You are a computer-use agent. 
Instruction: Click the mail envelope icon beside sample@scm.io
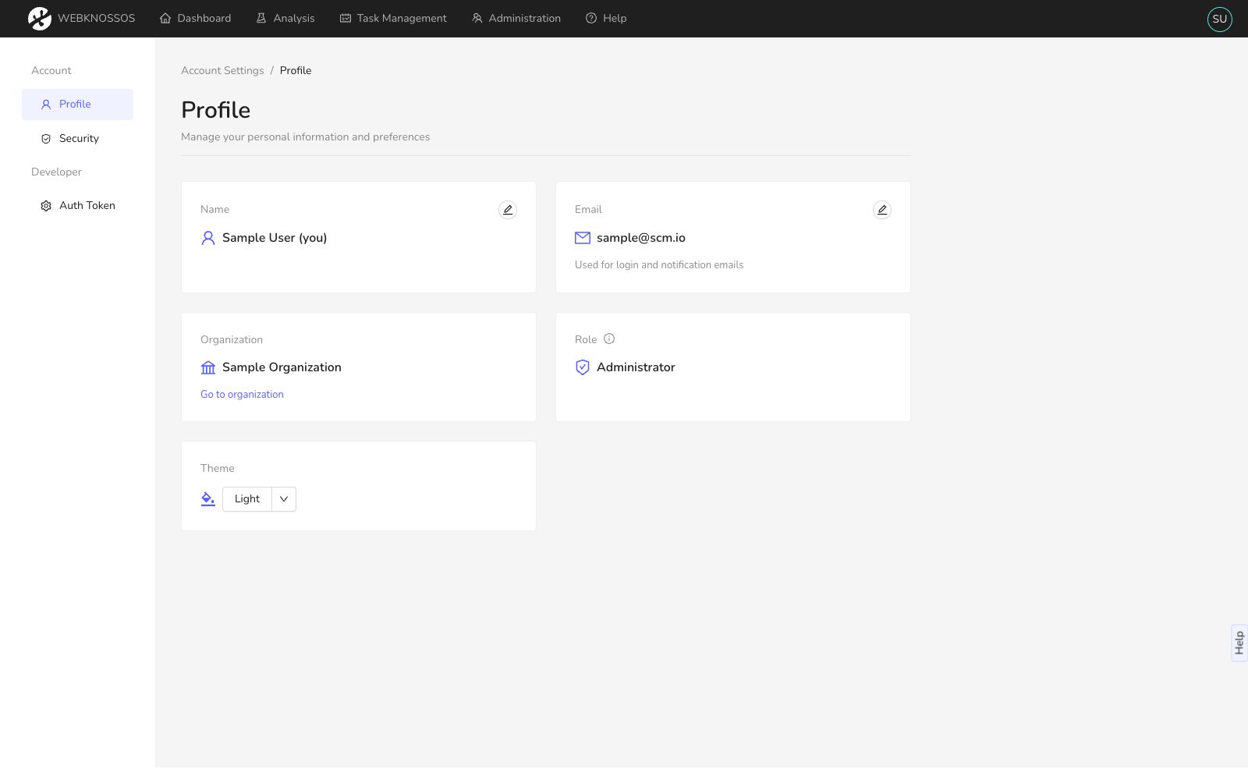583,238
